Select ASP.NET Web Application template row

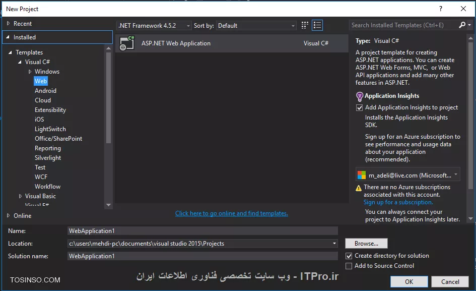point(232,43)
